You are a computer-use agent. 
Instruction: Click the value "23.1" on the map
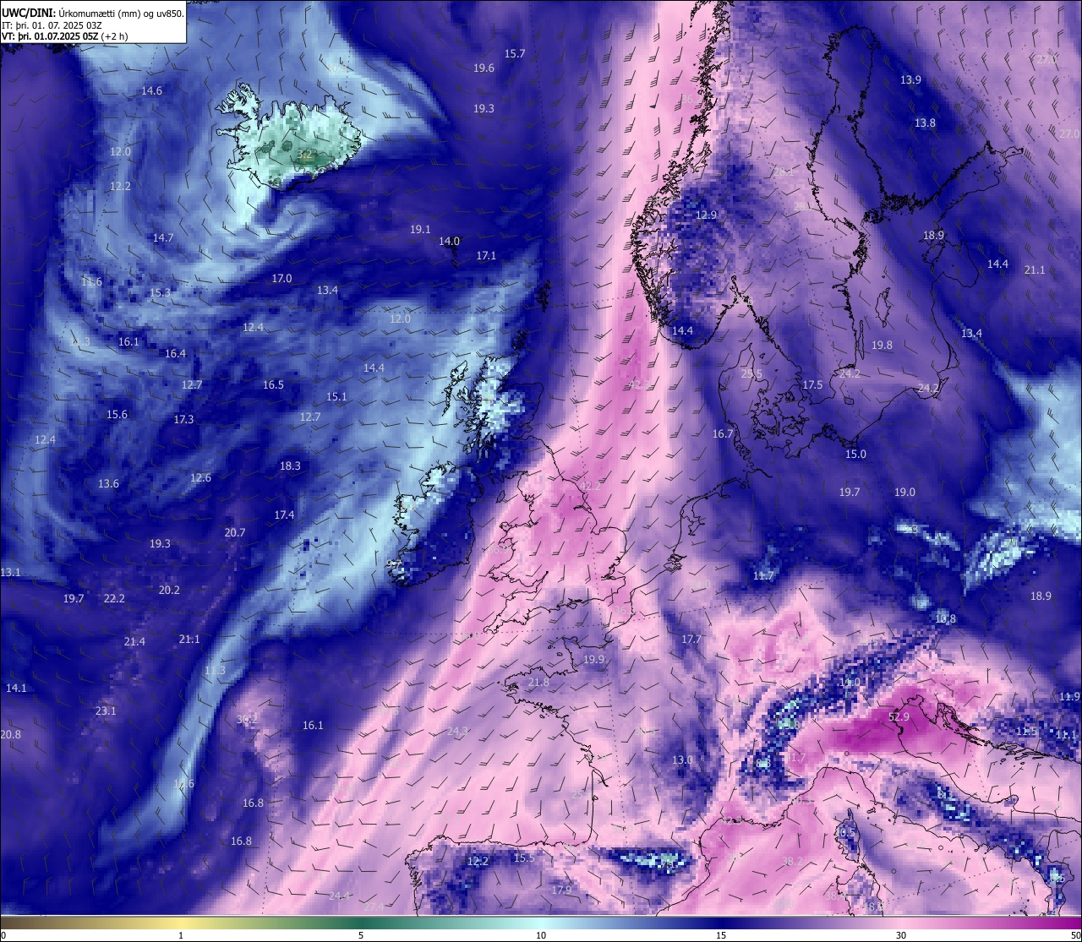(x=106, y=711)
